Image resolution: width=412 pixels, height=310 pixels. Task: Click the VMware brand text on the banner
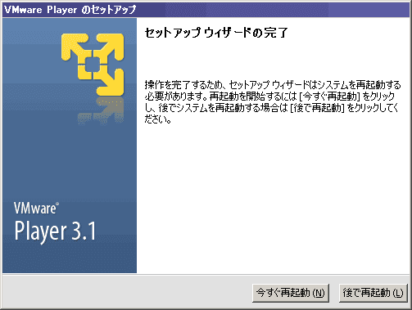34,209
